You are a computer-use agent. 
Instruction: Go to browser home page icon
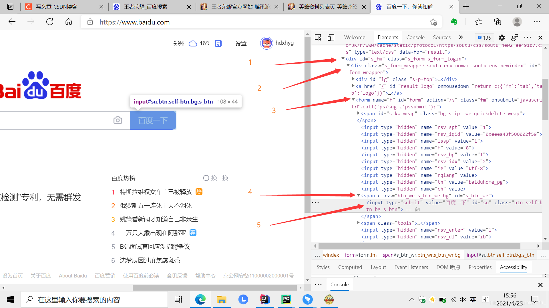pyautogui.click(x=69, y=22)
